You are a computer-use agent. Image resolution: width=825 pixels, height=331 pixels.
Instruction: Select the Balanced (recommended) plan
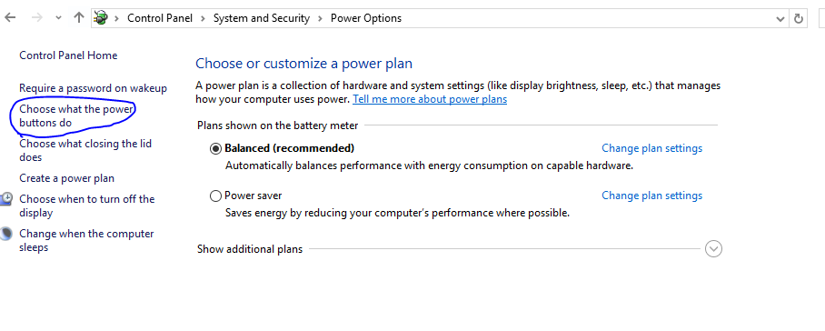(x=215, y=149)
